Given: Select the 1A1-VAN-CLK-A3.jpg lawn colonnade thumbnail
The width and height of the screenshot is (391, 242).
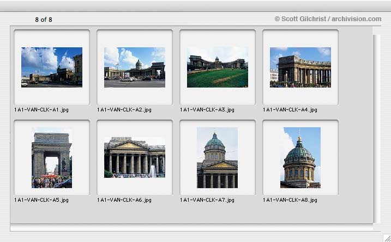Looking at the screenshot, I should point(218,67).
